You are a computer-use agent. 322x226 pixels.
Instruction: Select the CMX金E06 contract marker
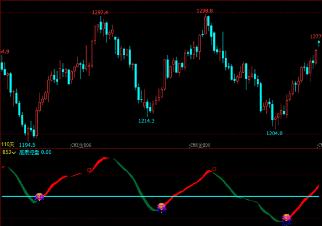pyautogui.click(x=81, y=146)
